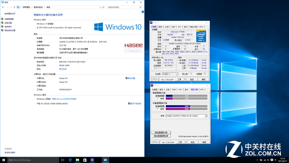Click 验证 button in lower CPU-Z
The width and height of the screenshot is (289, 163).
pos(193,142)
